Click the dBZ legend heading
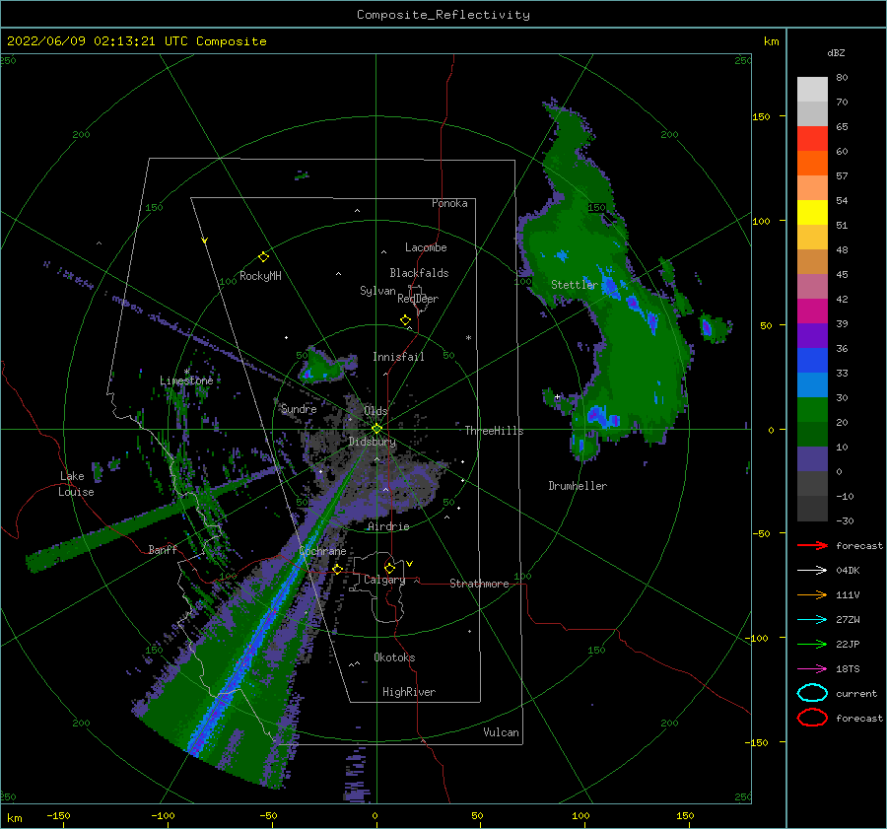Image resolution: width=887 pixels, height=829 pixels. click(x=836, y=53)
